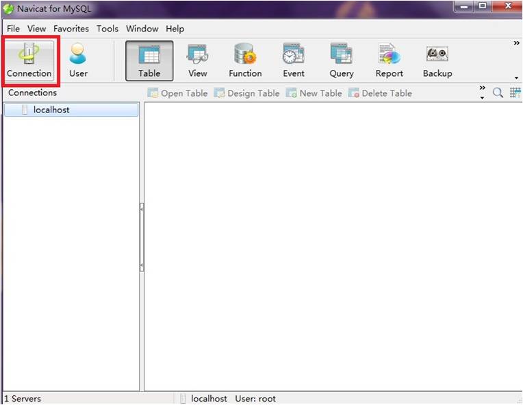Expand main toolbar overflow chevron
The image size is (523, 405).
click(x=516, y=44)
